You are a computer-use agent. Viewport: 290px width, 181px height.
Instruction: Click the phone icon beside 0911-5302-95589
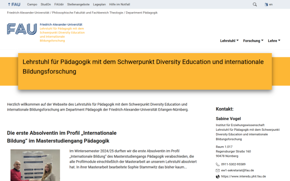tap(217, 165)
